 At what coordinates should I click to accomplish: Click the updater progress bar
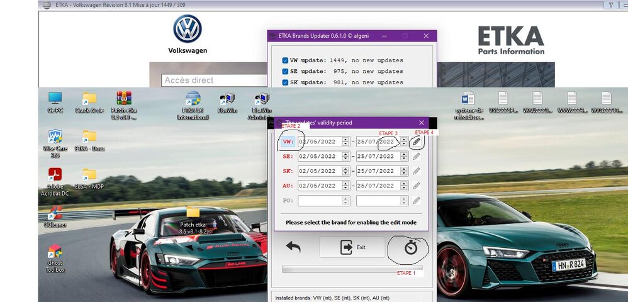352,269
